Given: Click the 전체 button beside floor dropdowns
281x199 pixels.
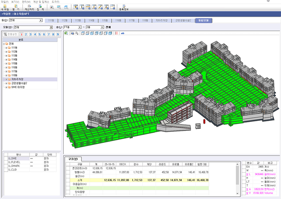Looking at the screenshot, I should click(x=108, y=27).
